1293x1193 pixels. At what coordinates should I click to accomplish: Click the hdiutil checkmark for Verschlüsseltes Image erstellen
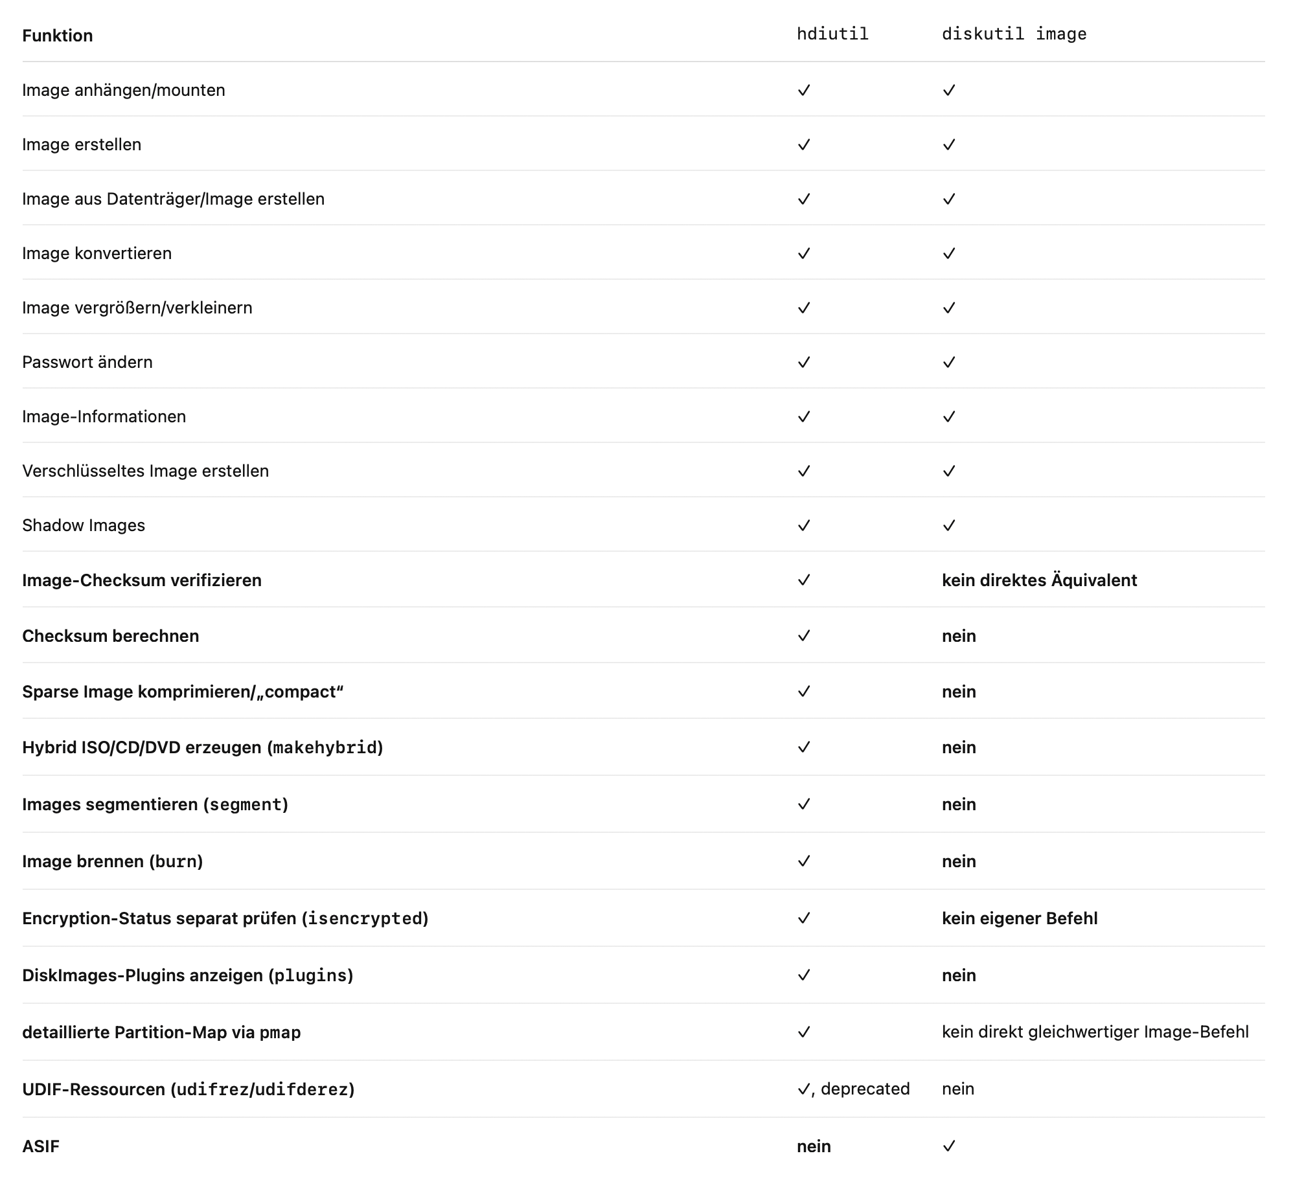(804, 471)
